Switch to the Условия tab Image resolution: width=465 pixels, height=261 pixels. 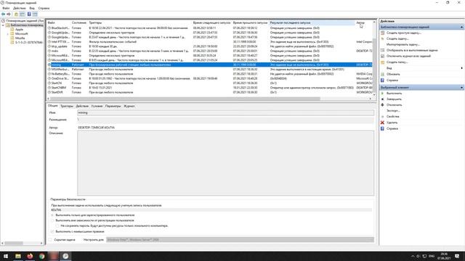pos(97,106)
